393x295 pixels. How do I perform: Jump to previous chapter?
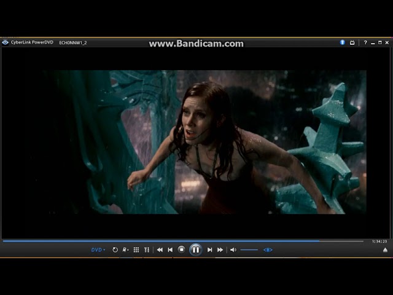point(170,250)
